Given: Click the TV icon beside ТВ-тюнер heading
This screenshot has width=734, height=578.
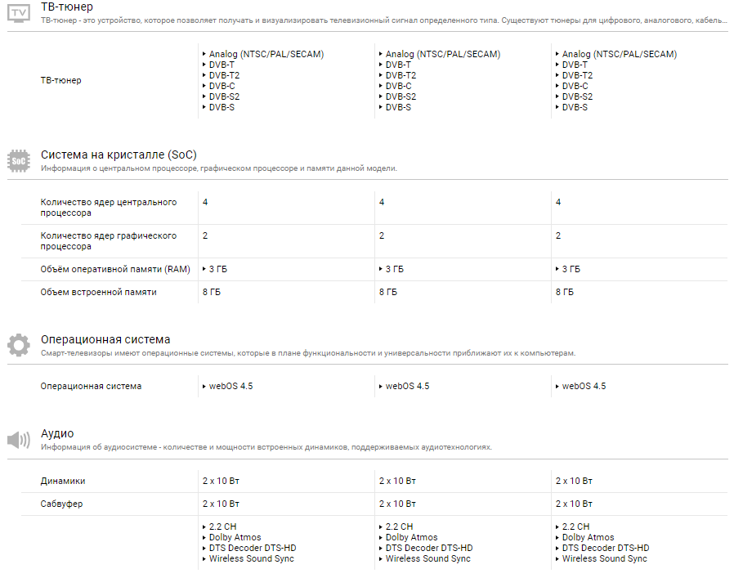Looking at the screenshot, I should (19, 11).
